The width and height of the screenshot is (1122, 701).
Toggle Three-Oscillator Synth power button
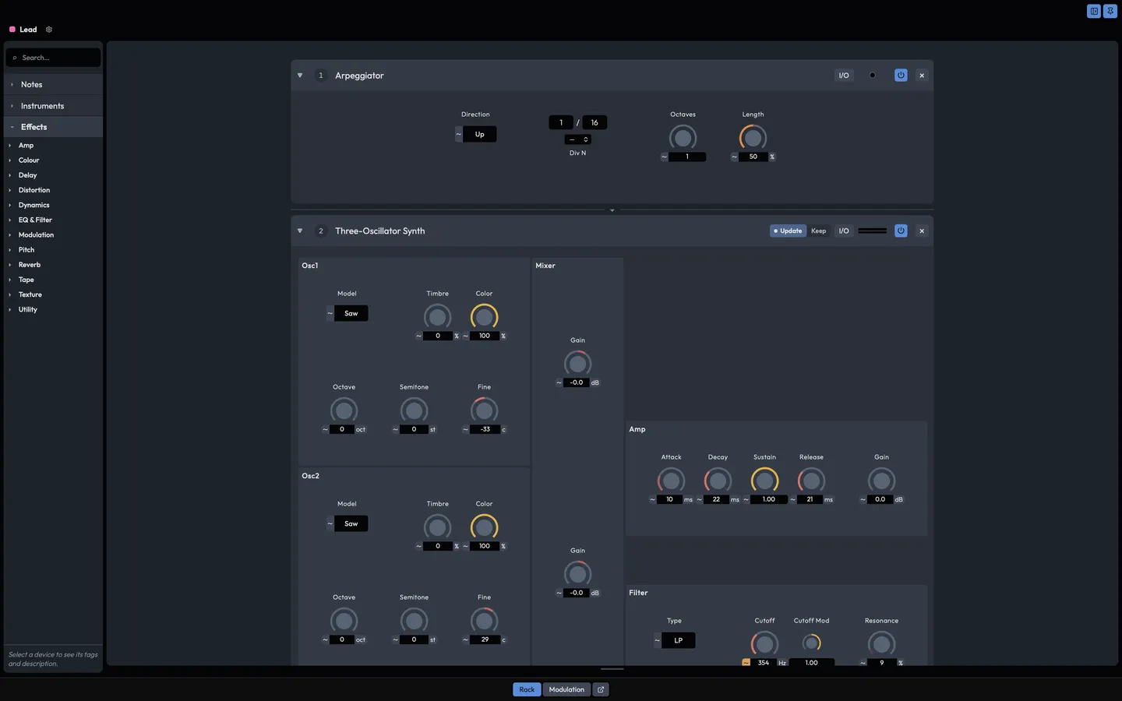[901, 231]
